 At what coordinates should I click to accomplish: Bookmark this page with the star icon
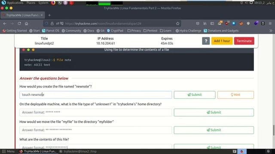click(x=177, y=24)
